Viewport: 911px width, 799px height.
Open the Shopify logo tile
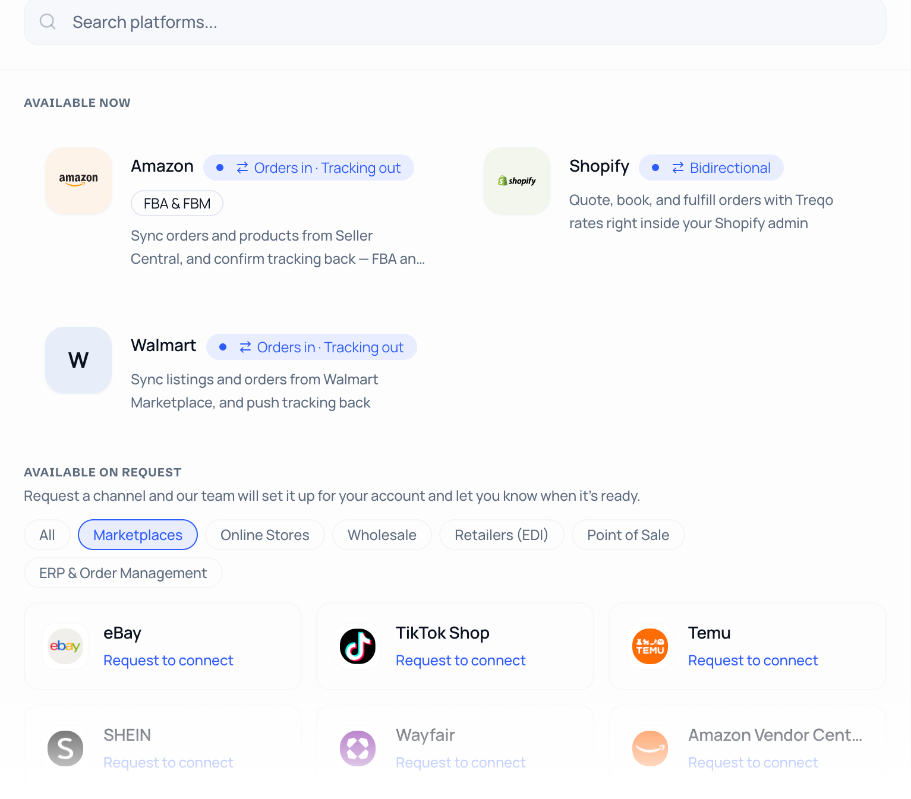point(517,181)
